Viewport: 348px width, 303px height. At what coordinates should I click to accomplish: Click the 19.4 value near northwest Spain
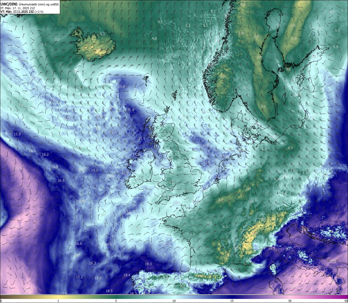(127, 275)
